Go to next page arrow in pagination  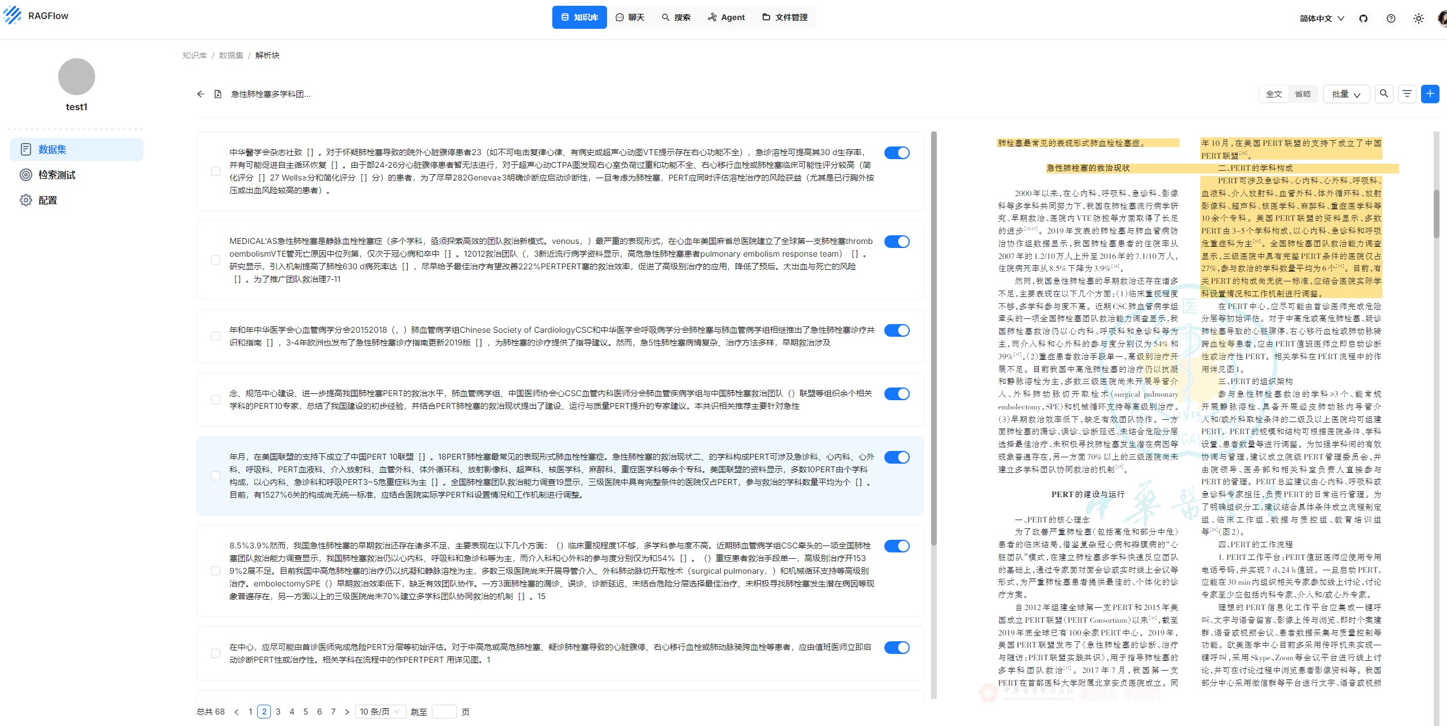click(x=347, y=712)
